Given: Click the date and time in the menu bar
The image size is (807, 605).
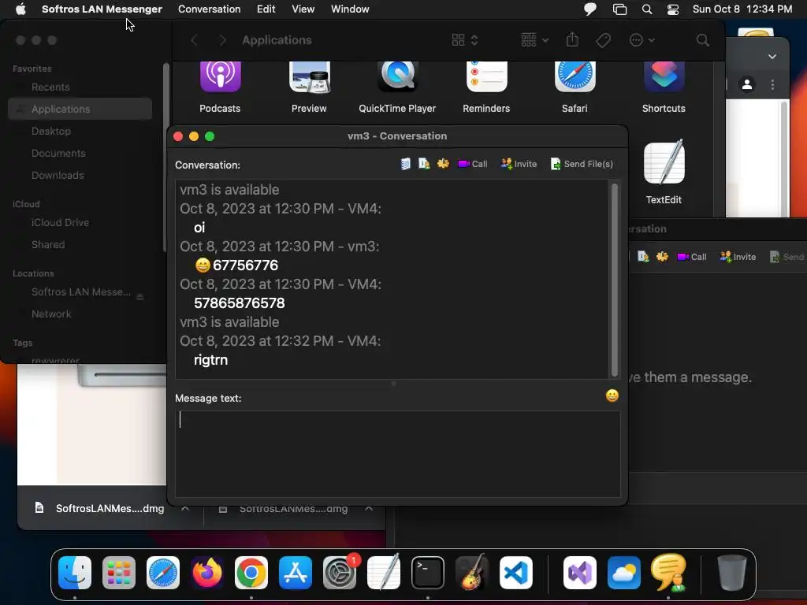Looking at the screenshot, I should (742, 9).
